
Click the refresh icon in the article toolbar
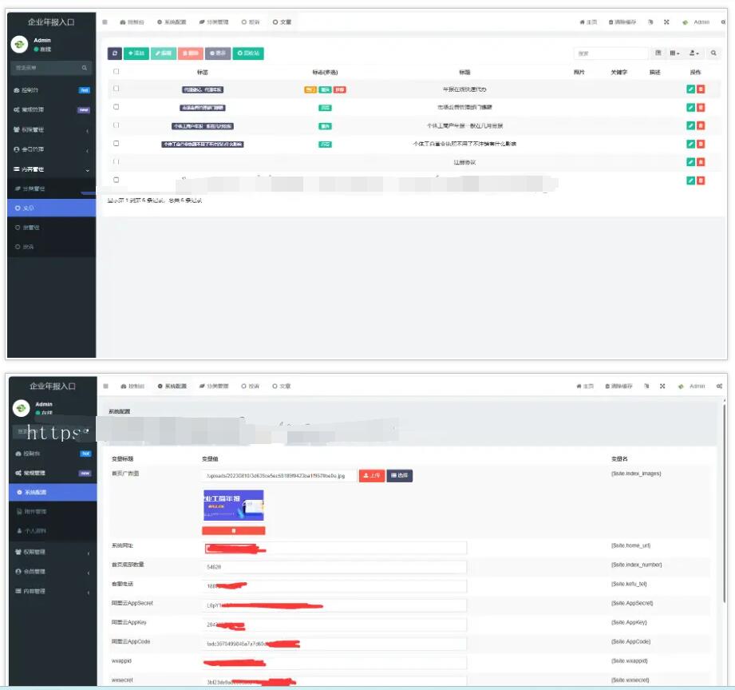pos(115,54)
